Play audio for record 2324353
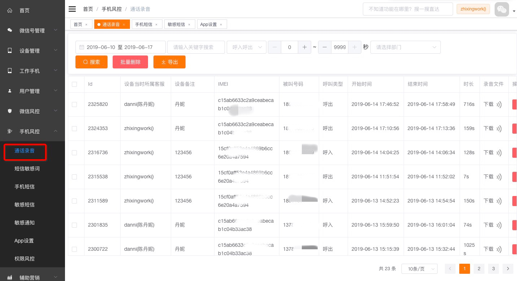Screen dimensions: 517x281 (499, 129)
